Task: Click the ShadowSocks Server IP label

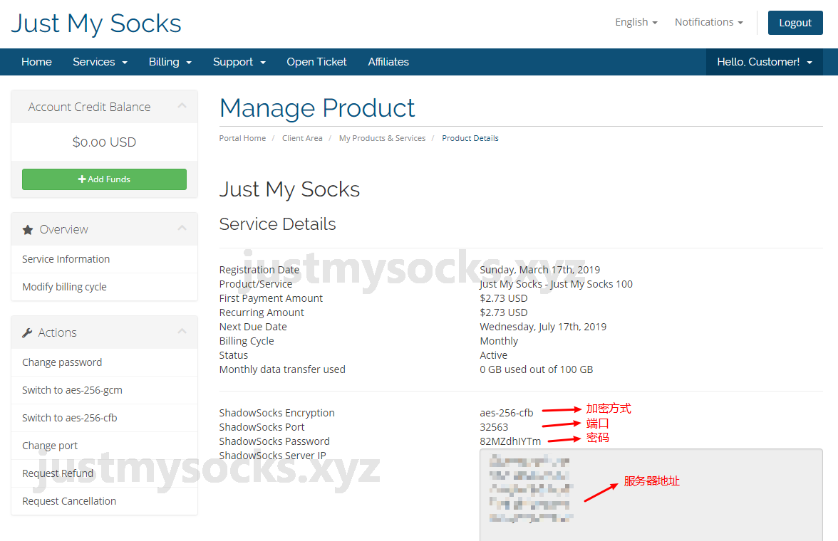Action: [272, 456]
